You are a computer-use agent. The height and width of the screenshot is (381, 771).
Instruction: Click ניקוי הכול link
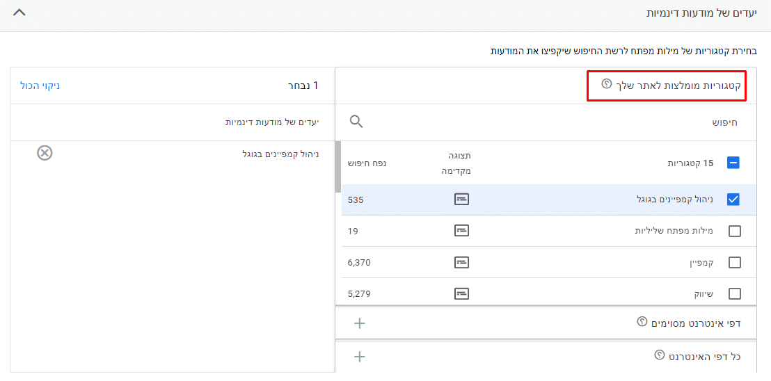(40, 86)
